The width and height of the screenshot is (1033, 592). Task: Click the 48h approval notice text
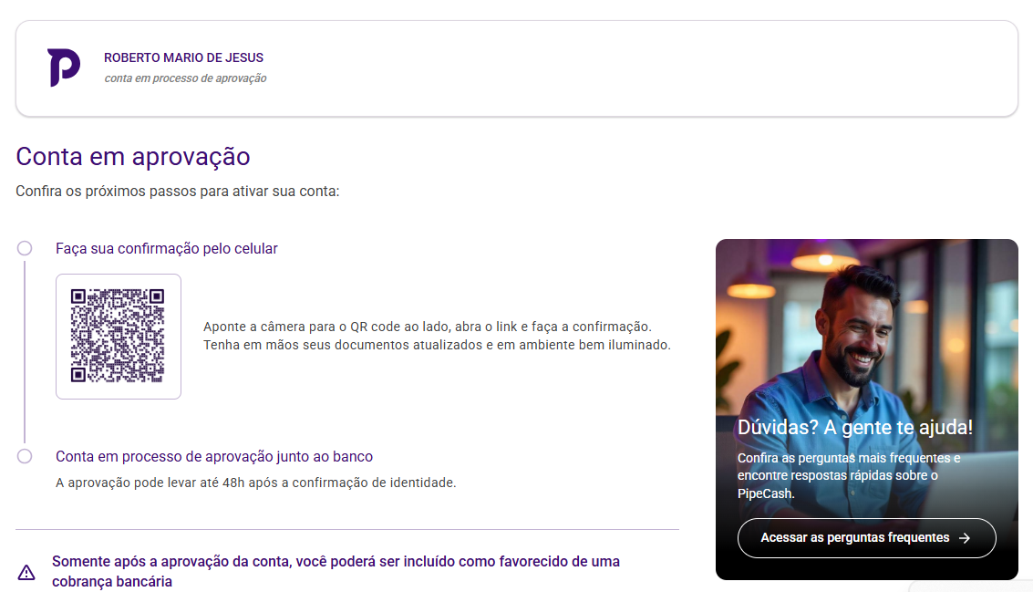click(x=255, y=483)
